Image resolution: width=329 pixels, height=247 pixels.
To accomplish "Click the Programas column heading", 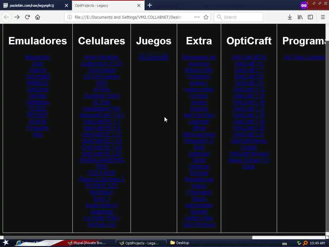I will tap(304, 41).
